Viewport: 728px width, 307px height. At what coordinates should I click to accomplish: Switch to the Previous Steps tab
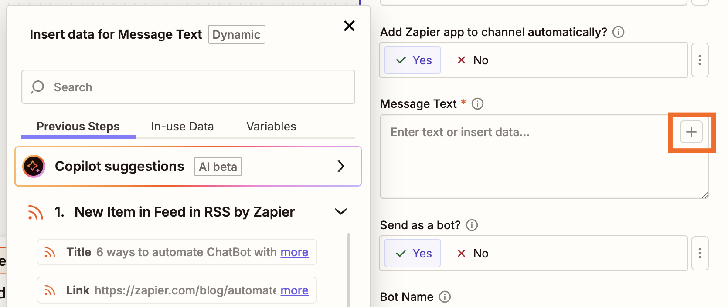[x=78, y=127]
